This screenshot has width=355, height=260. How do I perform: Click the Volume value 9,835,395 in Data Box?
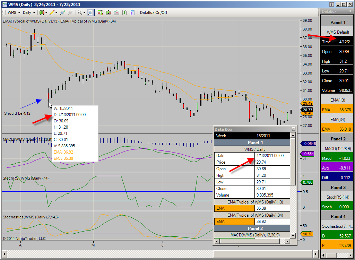click(x=272, y=195)
